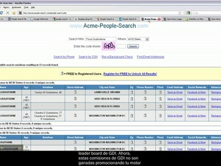
Task: Click the Google search engine icon
Action: point(188,13)
